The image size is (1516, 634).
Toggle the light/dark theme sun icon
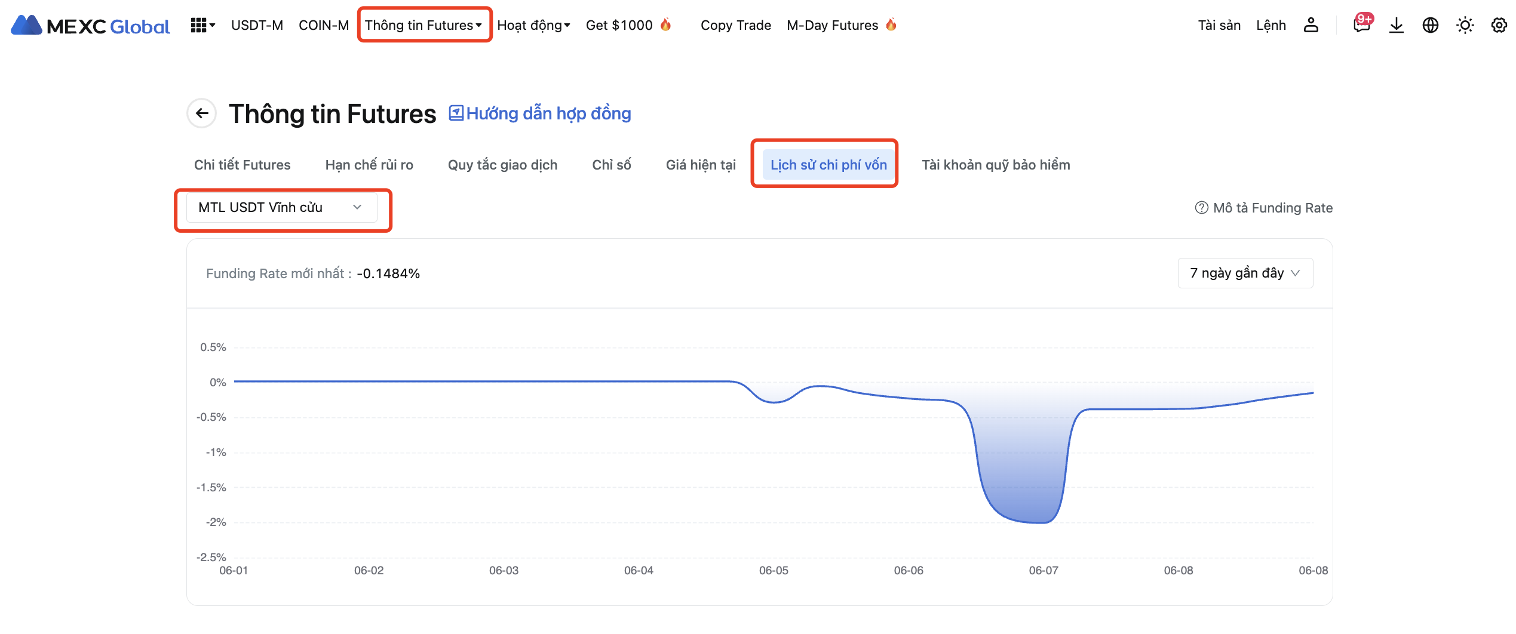(1465, 25)
